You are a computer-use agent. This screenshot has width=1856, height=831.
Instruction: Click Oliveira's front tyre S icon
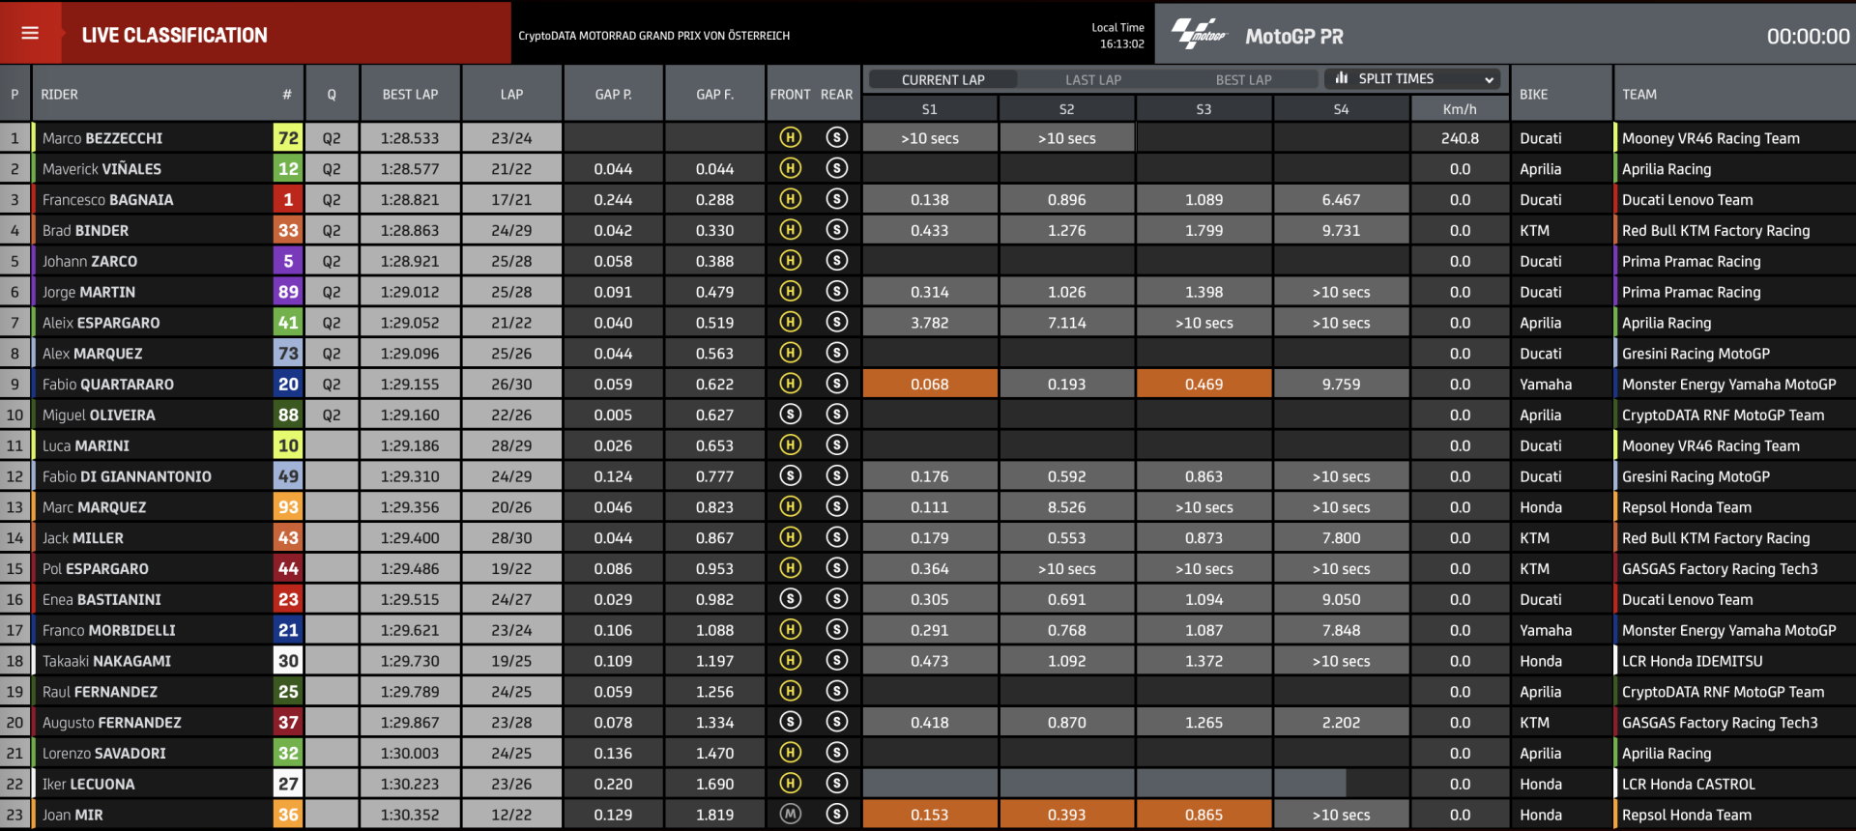(x=790, y=415)
